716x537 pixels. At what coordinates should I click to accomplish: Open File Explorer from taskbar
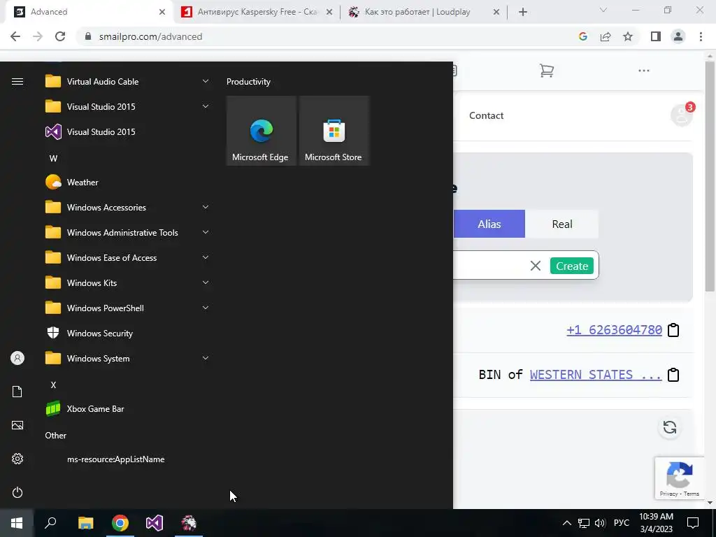pyautogui.click(x=85, y=523)
